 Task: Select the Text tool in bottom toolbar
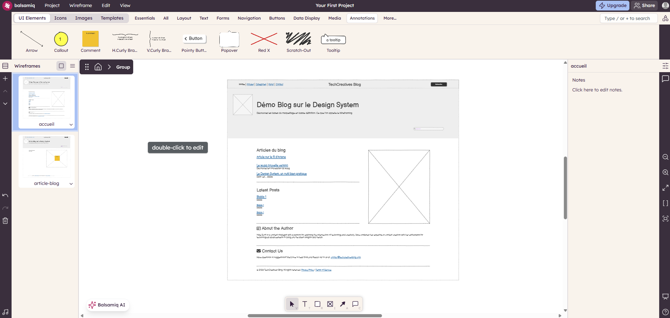pyautogui.click(x=305, y=304)
